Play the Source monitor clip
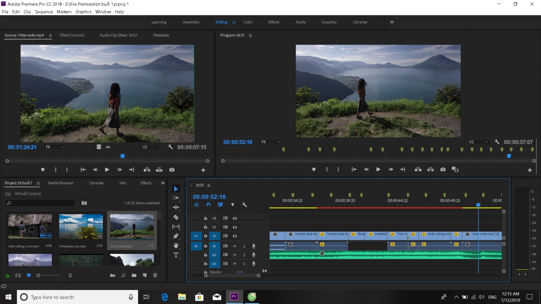 [x=107, y=170]
